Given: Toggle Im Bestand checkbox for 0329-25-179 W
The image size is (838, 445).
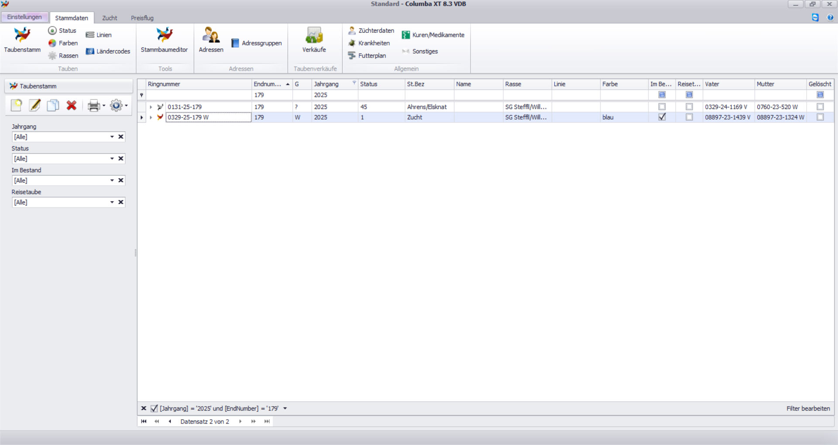Looking at the screenshot, I should click(x=662, y=117).
